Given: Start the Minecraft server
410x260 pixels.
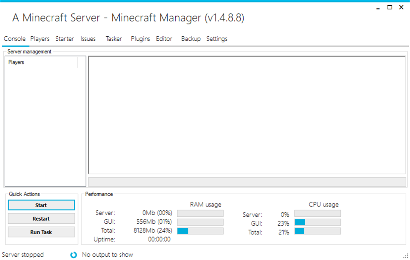Looking at the screenshot, I should click(x=41, y=205).
